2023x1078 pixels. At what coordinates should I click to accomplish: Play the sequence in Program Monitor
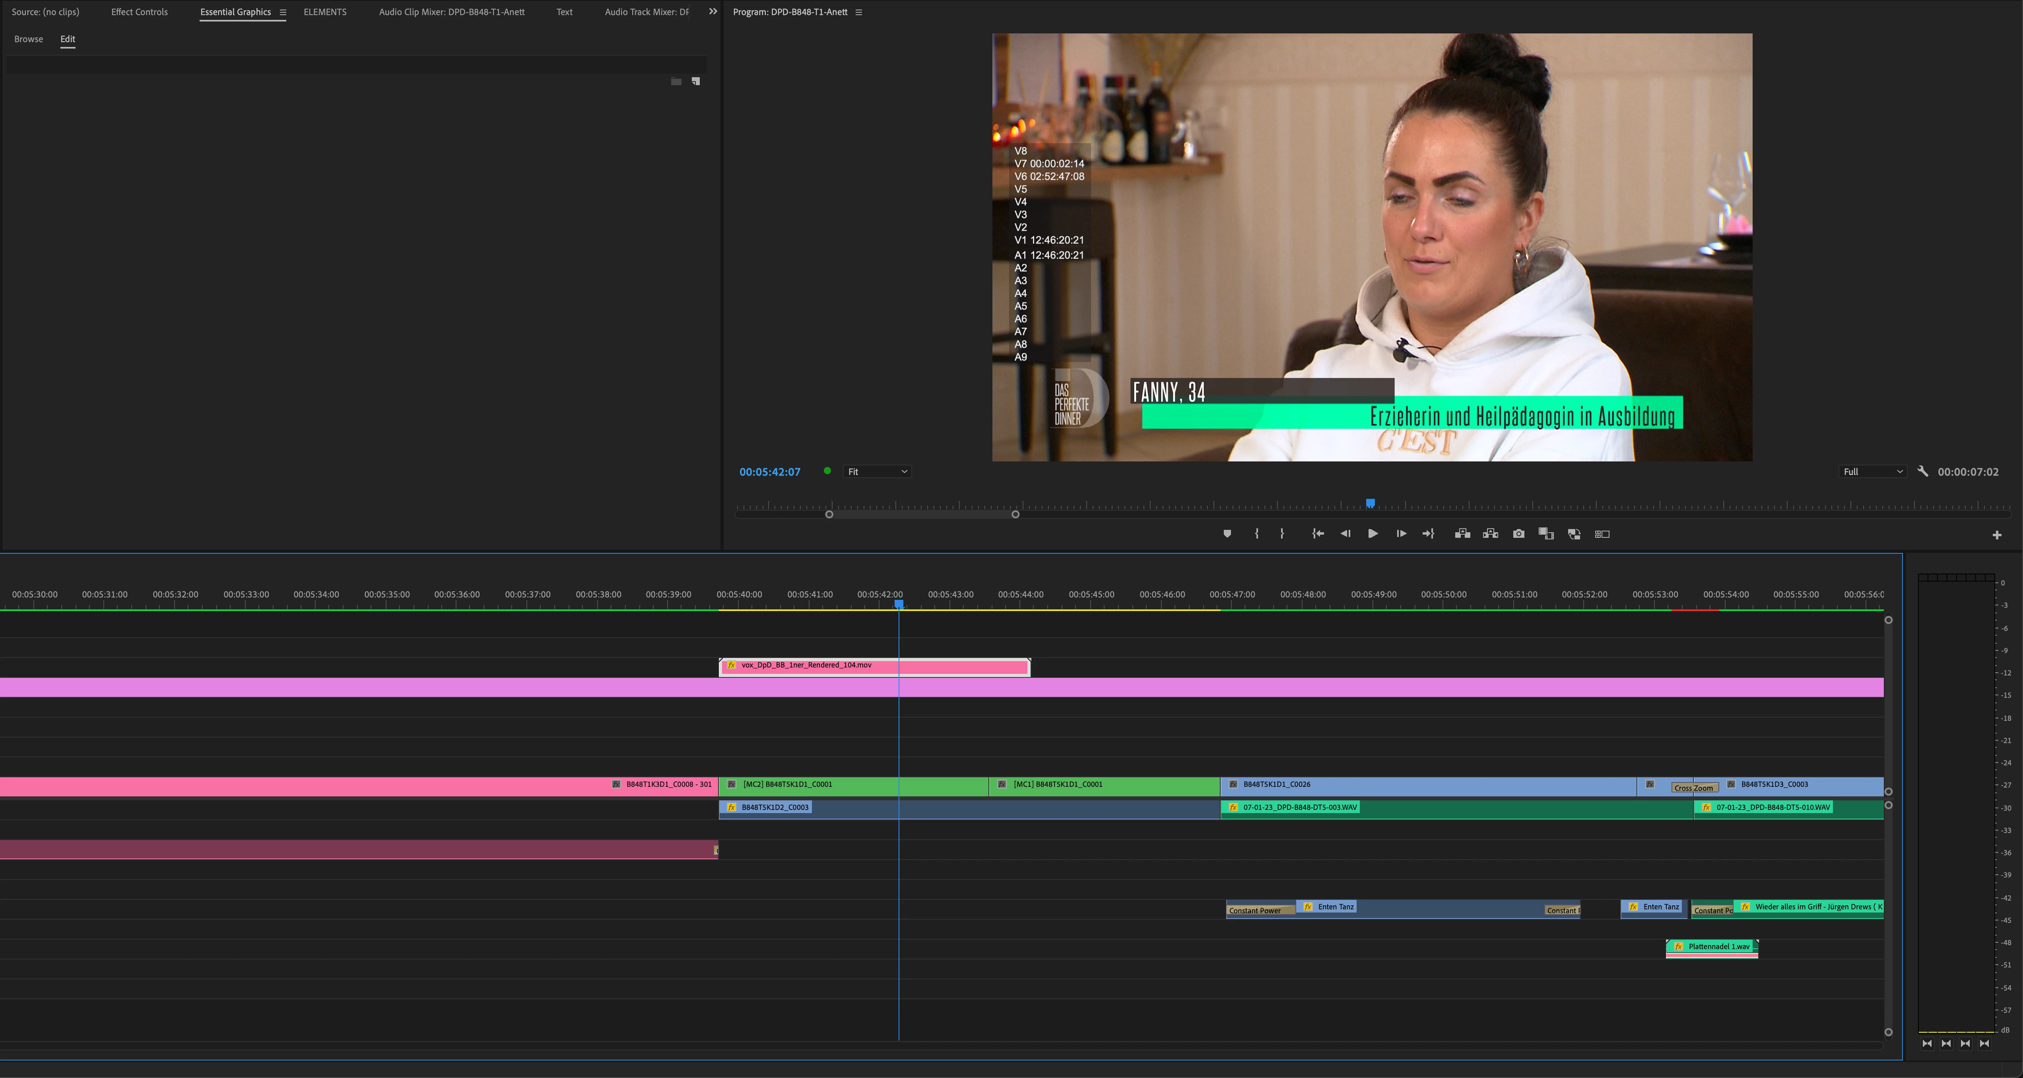1373,534
